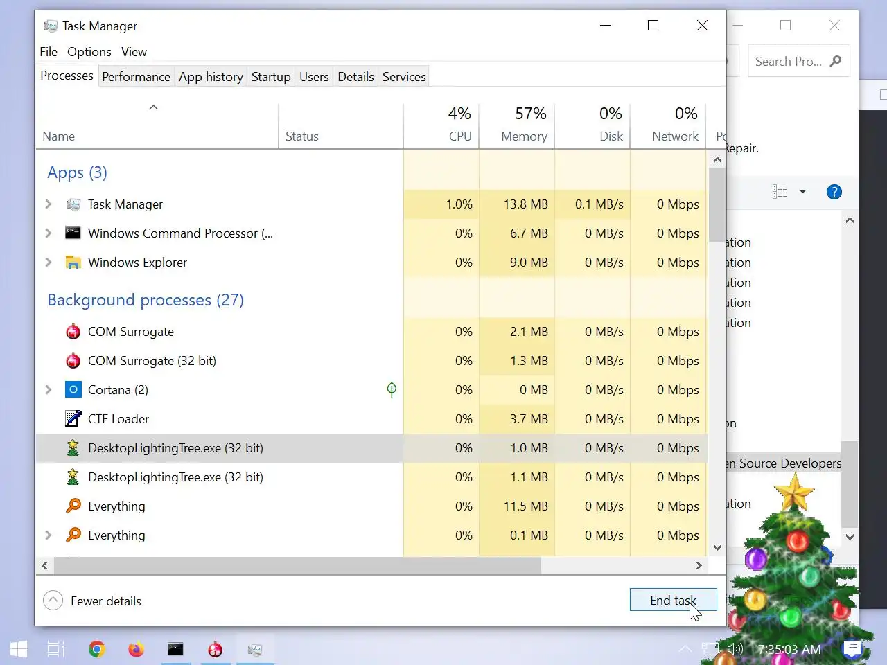Click the Task Manager taskbar icon

[255, 649]
